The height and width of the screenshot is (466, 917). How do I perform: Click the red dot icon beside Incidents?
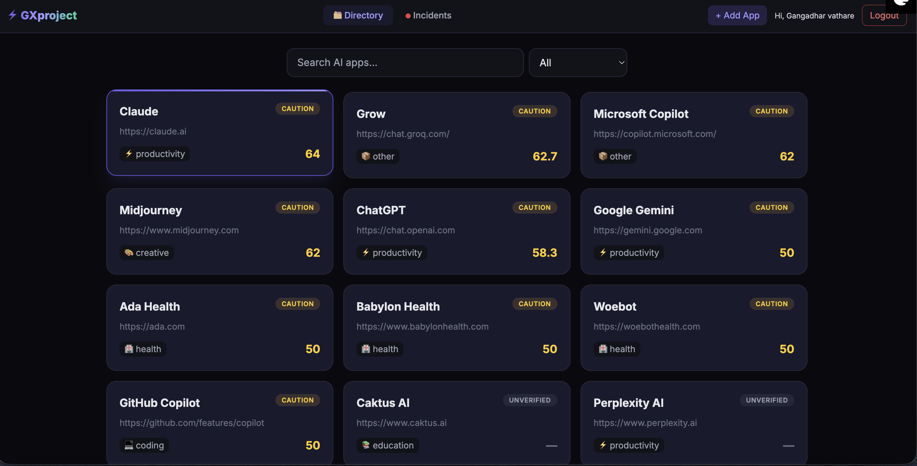click(x=408, y=16)
